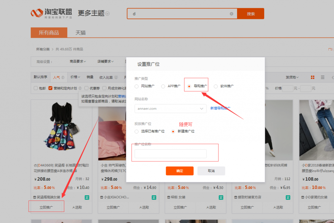The image size is (334, 223).
Task: Click 选取 under 笑涵阁高端女装 product
Action: [x=77, y=207]
